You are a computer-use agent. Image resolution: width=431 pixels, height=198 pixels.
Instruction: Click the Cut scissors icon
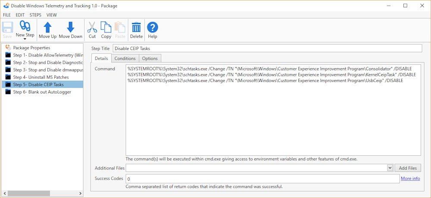(x=92, y=28)
